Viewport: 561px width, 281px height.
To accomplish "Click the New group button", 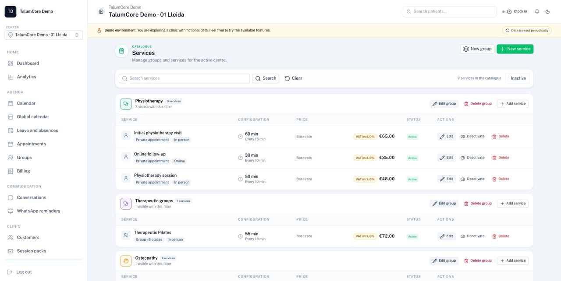I will [477, 49].
